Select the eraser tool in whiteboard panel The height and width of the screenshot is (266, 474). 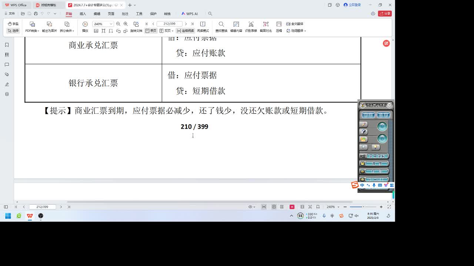click(x=364, y=132)
